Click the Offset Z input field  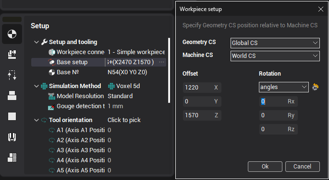(x=202, y=115)
